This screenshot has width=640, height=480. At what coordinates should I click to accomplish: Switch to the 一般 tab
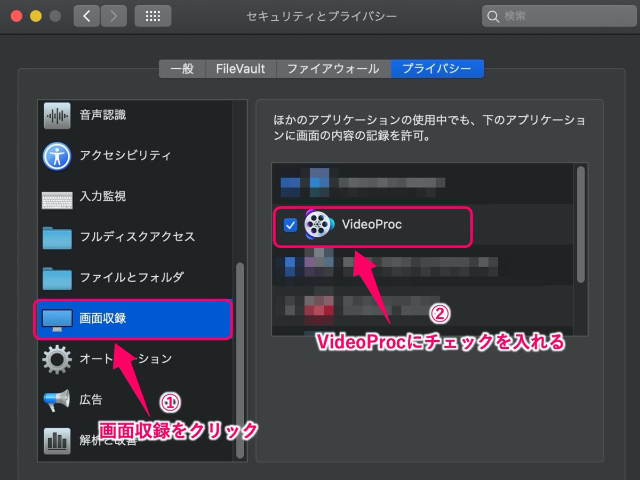[182, 69]
